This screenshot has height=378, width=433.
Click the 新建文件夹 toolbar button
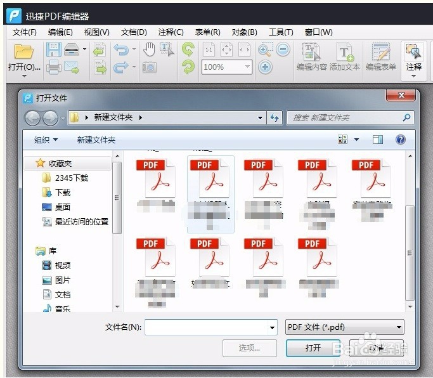[96, 140]
